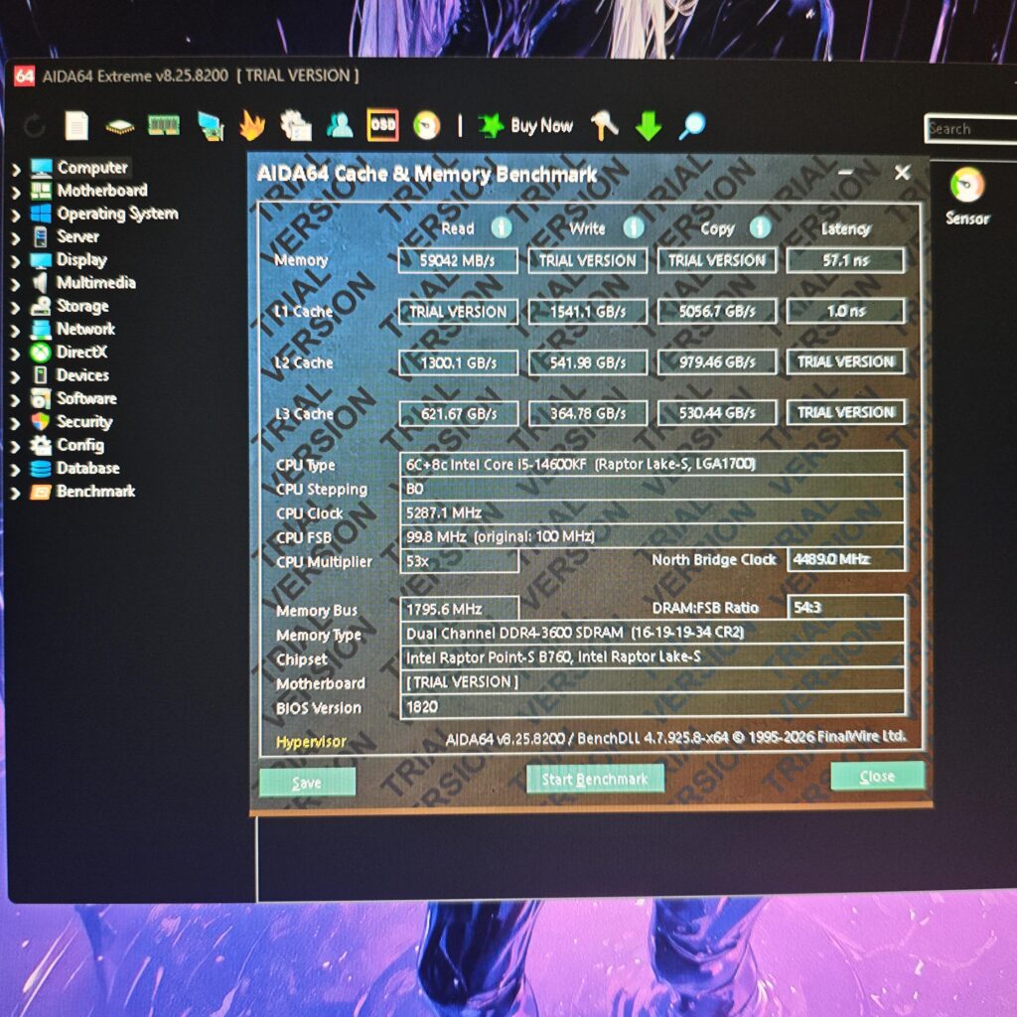Select DirectX in the sidebar
The width and height of the screenshot is (1017, 1017).
click(x=80, y=352)
